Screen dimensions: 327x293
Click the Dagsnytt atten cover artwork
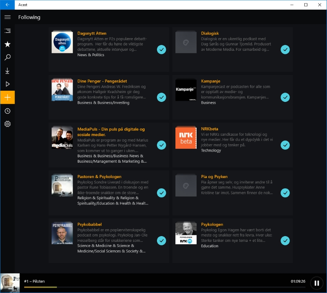tap(62, 42)
